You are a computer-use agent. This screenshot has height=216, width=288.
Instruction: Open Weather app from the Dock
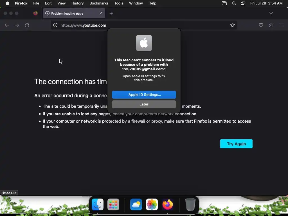(136, 204)
